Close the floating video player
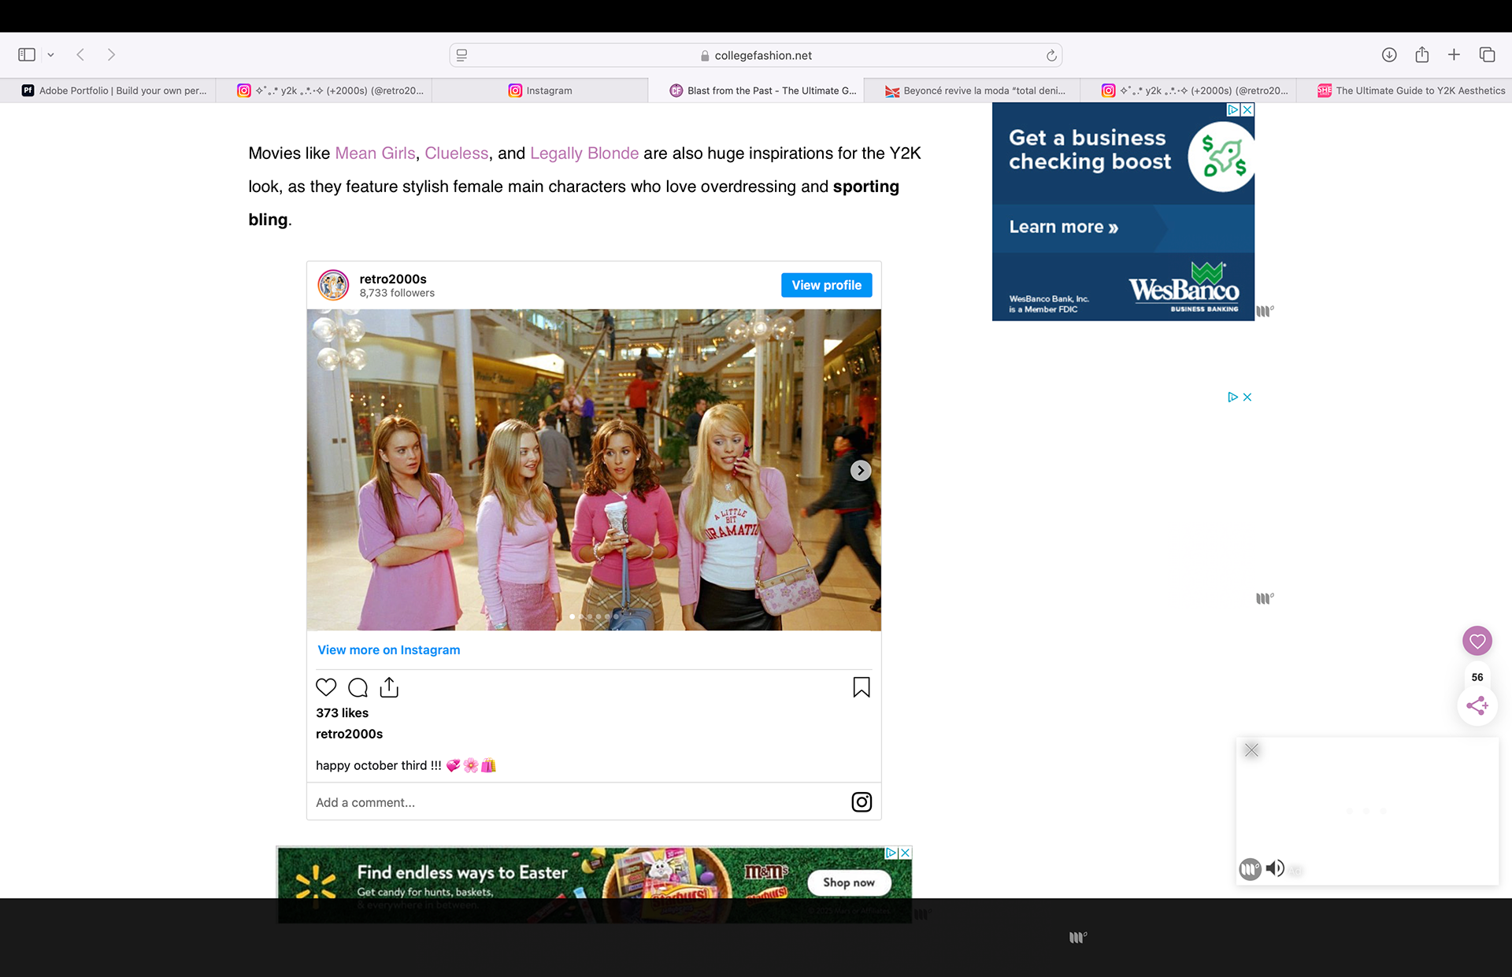This screenshot has height=977, width=1512. click(x=1251, y=749)
